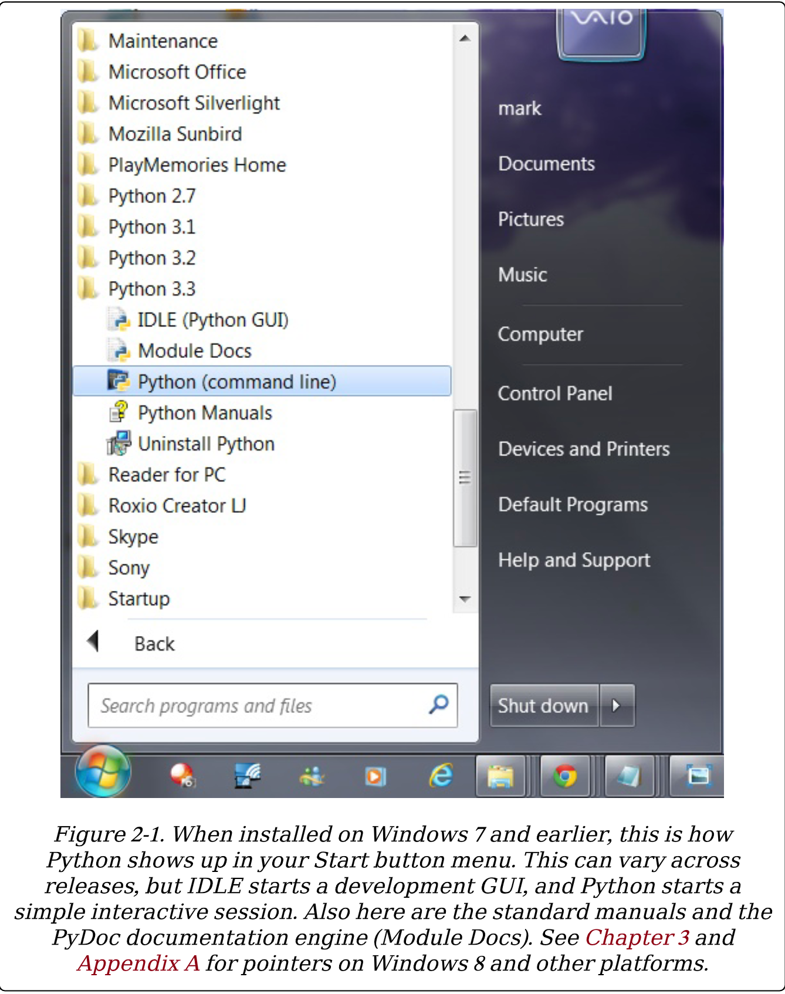
Task: Launch Google Chrome from the taskbar
Action: (x=564, y=776)
